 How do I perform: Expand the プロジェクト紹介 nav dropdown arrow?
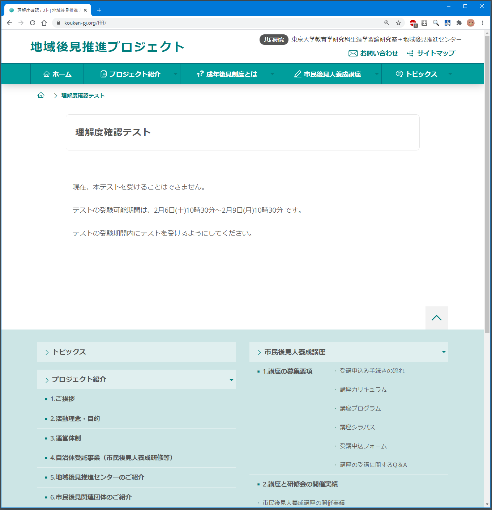175,74
